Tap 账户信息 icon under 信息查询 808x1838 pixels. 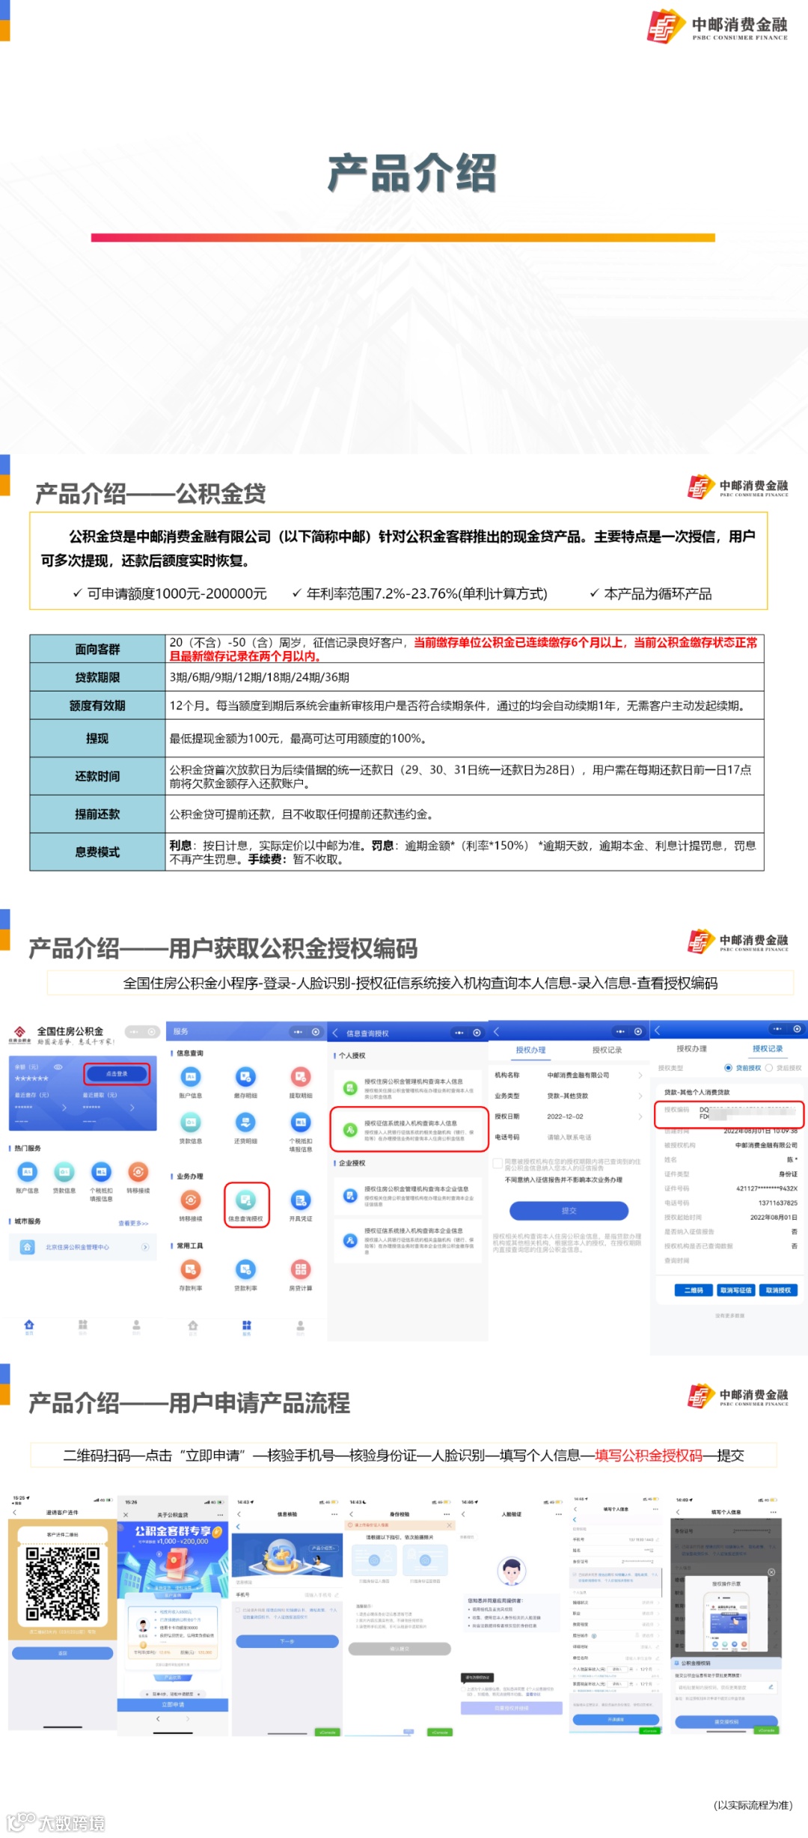(x=191, y=1077)
